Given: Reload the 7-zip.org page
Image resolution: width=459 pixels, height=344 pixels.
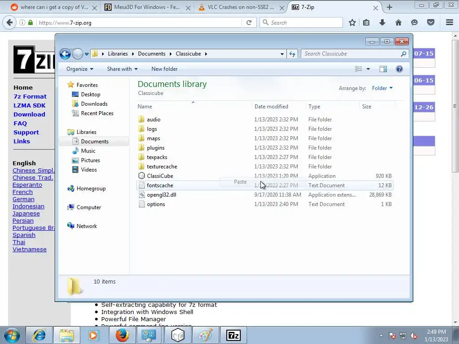Looking at the screenshot, I should click(249, 22).
